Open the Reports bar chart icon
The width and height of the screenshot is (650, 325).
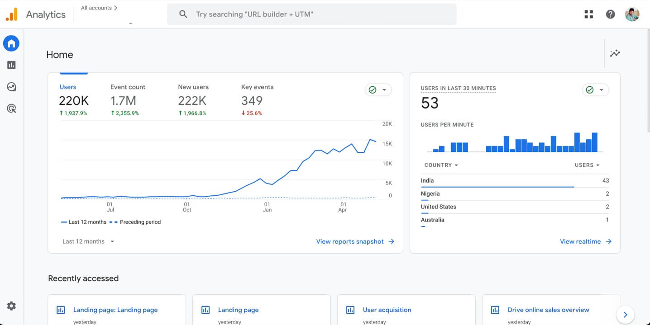pyautogui.click(x=11, y=65)
